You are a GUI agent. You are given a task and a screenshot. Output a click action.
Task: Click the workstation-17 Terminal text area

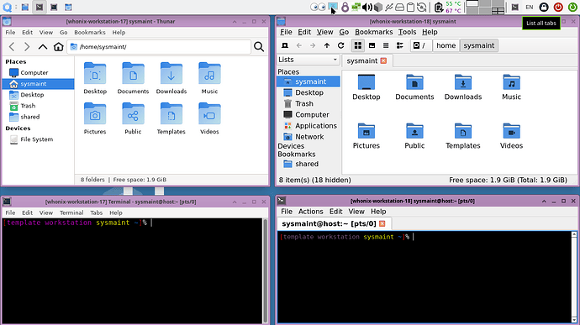click(x=133, y=271)
